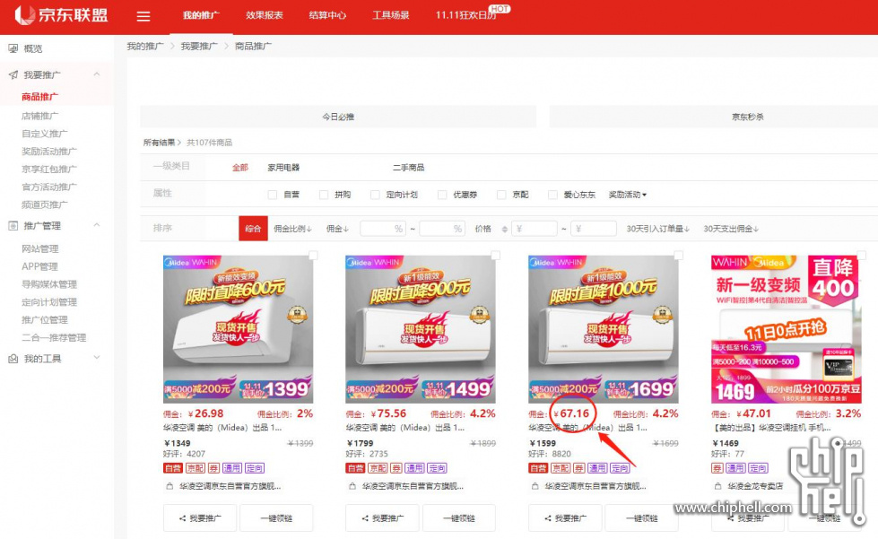Open the 11.11狂欢日历 menu item
This screenshot has height=539, width=878.
[465, 15]
